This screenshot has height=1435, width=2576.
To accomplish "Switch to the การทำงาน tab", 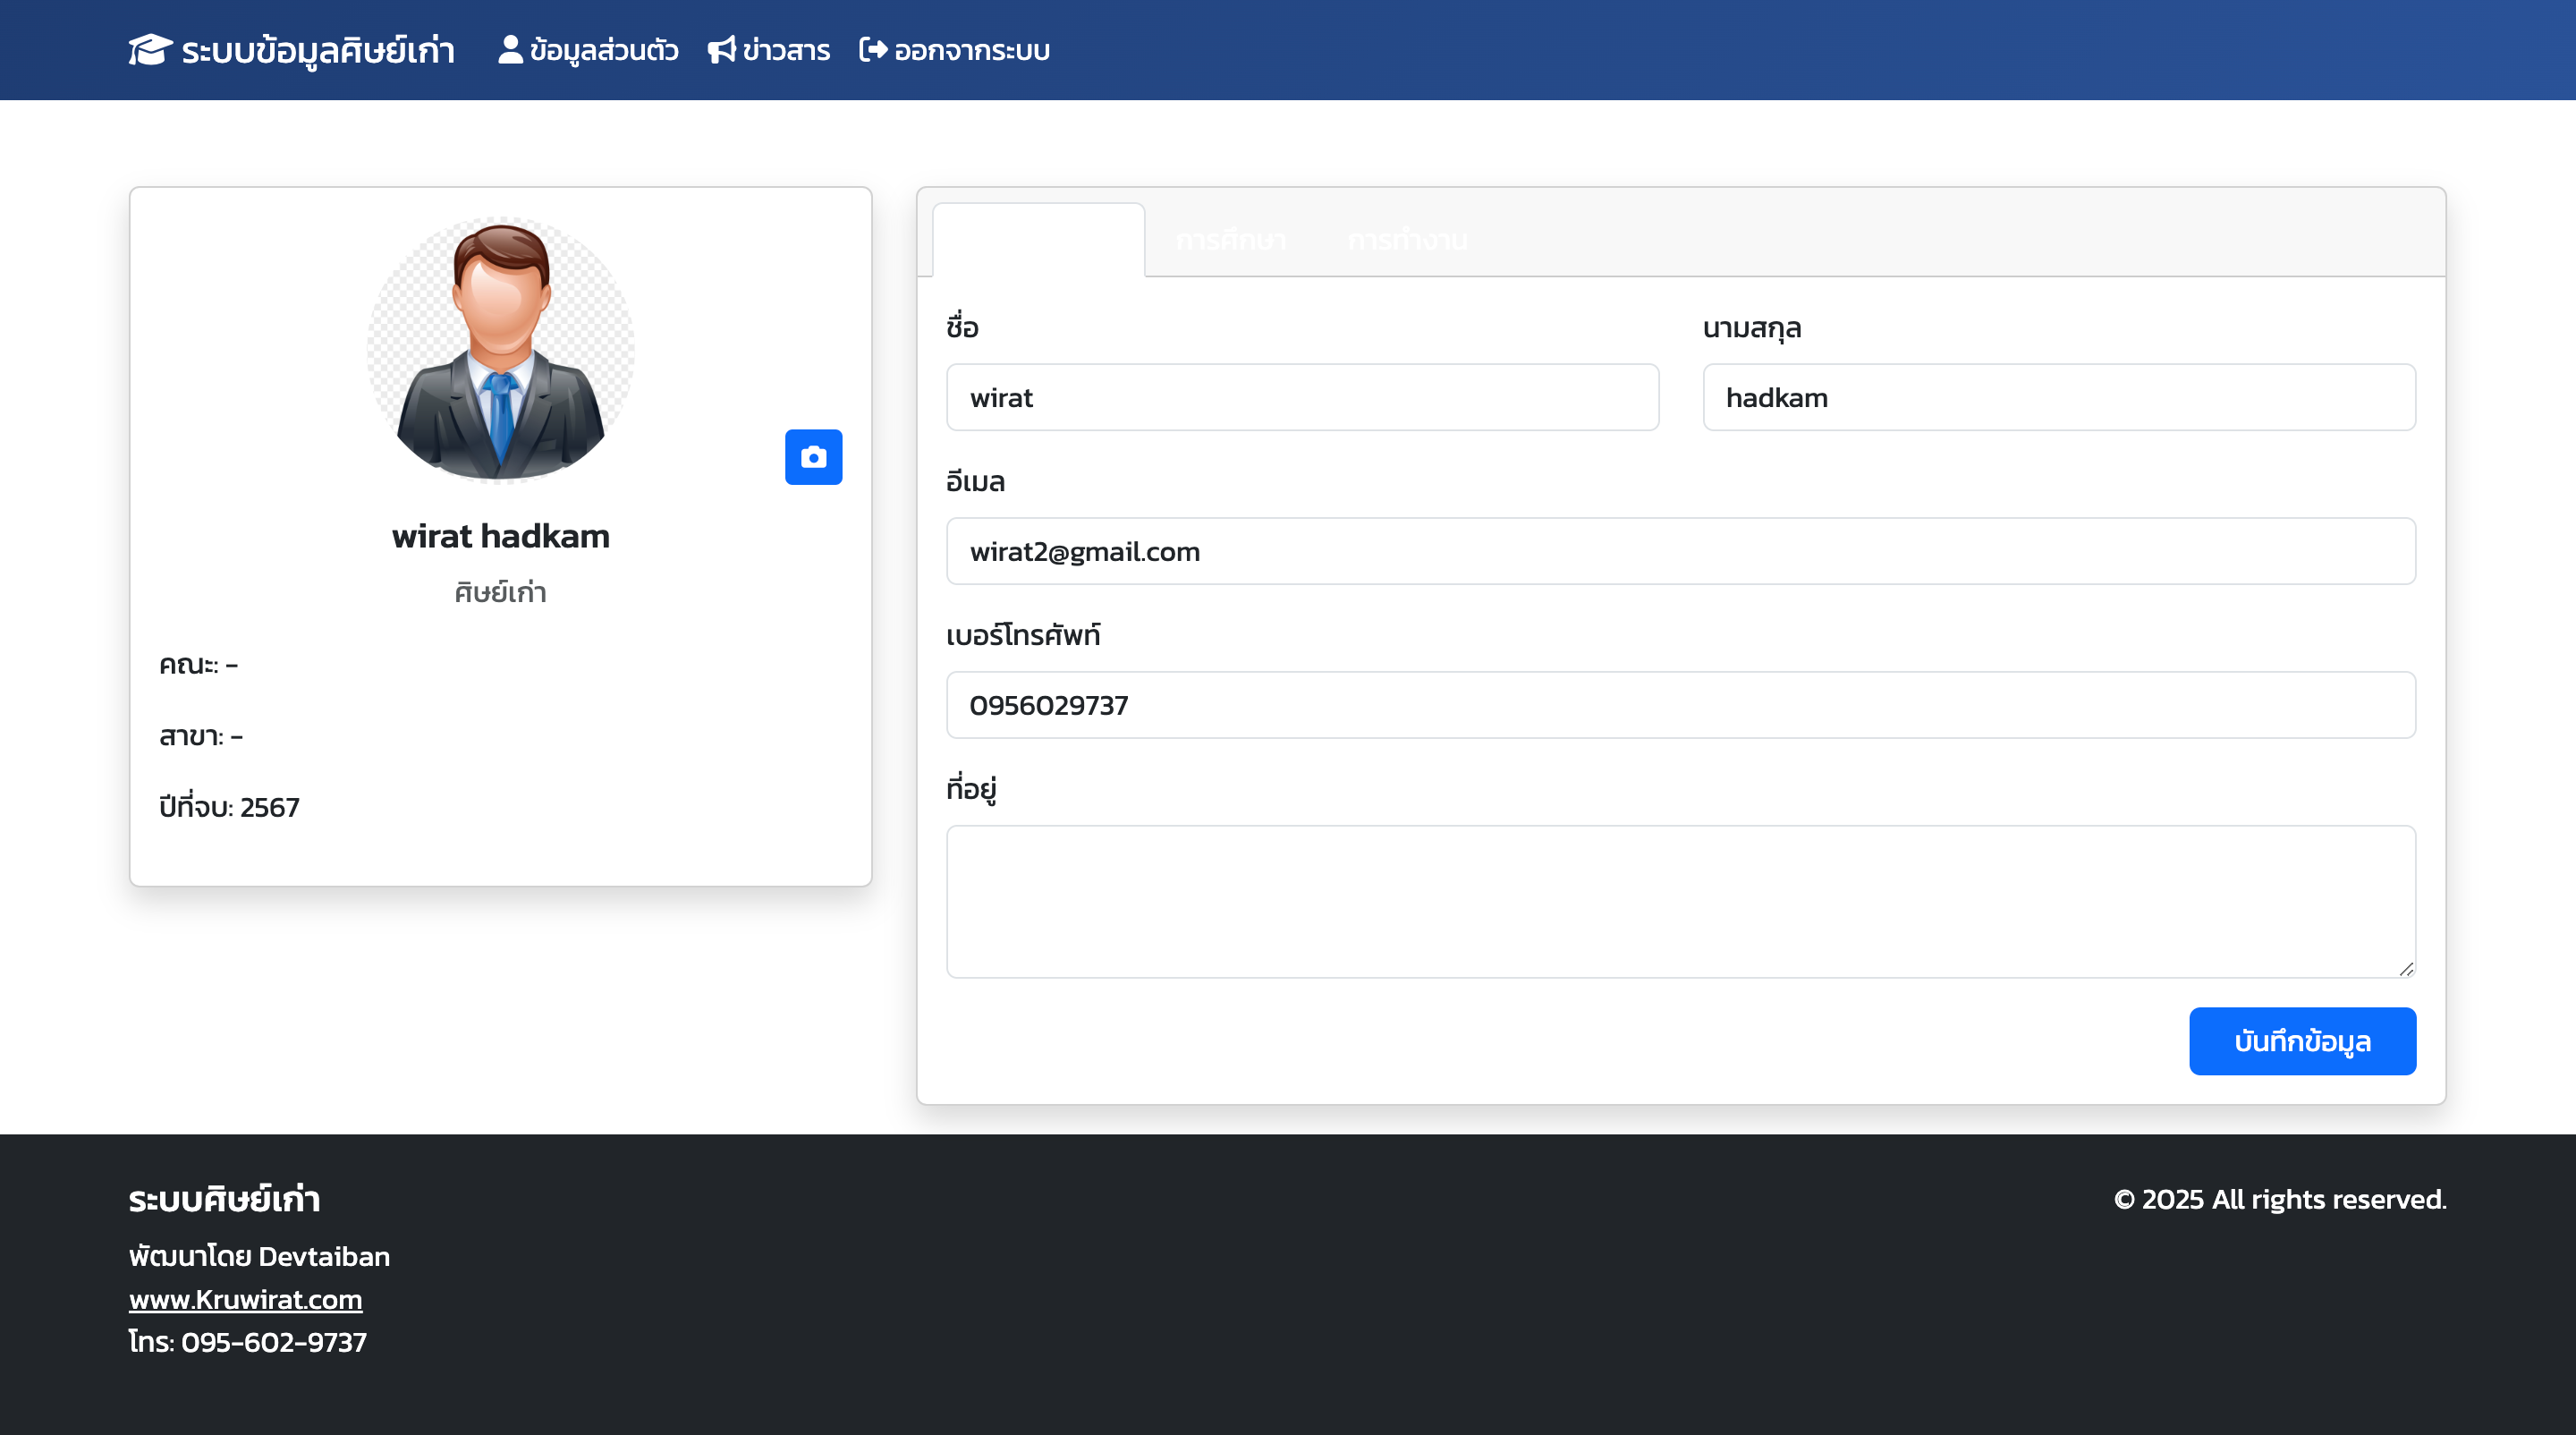I will pyautogui.click(x=1407, y=241).
